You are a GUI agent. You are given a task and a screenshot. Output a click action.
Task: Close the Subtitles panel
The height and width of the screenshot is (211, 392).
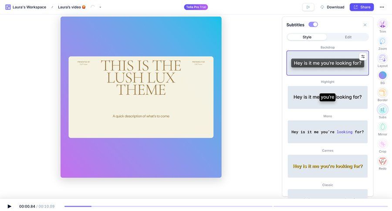tap(365, 25)
